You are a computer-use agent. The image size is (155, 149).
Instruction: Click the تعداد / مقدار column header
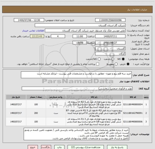(36, 97)
